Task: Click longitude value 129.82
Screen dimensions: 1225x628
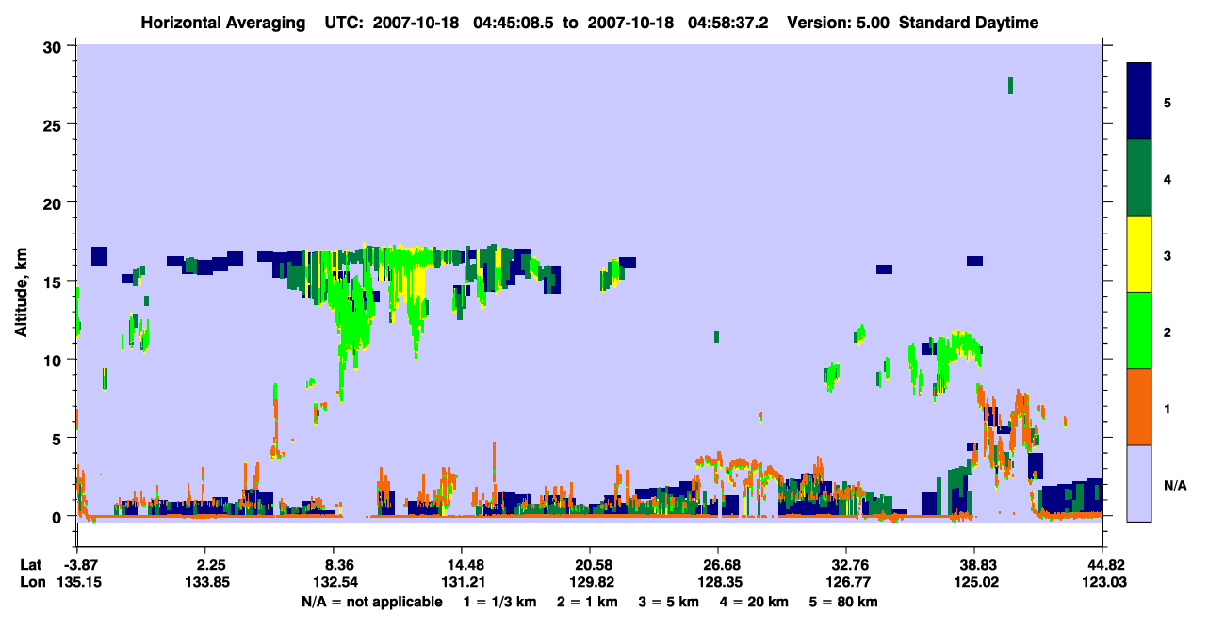Action: pos(590,582)
